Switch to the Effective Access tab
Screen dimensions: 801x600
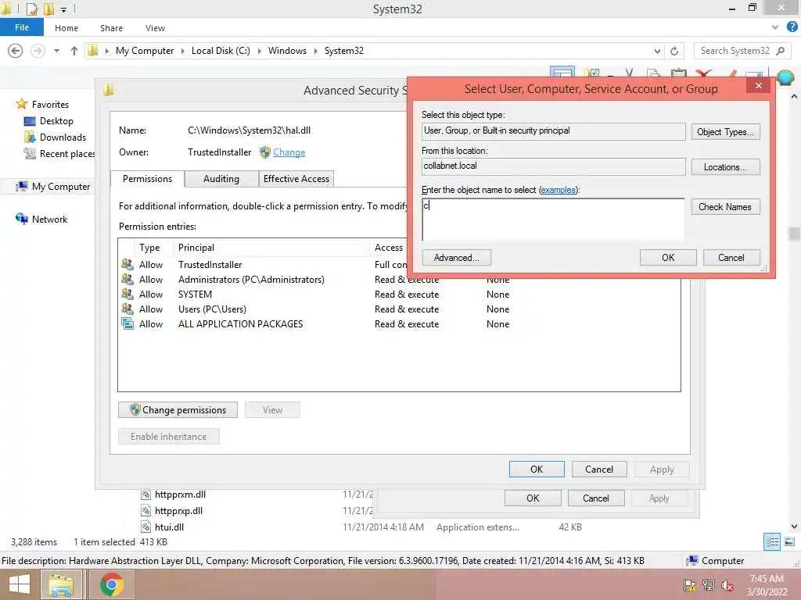[296, 179]
